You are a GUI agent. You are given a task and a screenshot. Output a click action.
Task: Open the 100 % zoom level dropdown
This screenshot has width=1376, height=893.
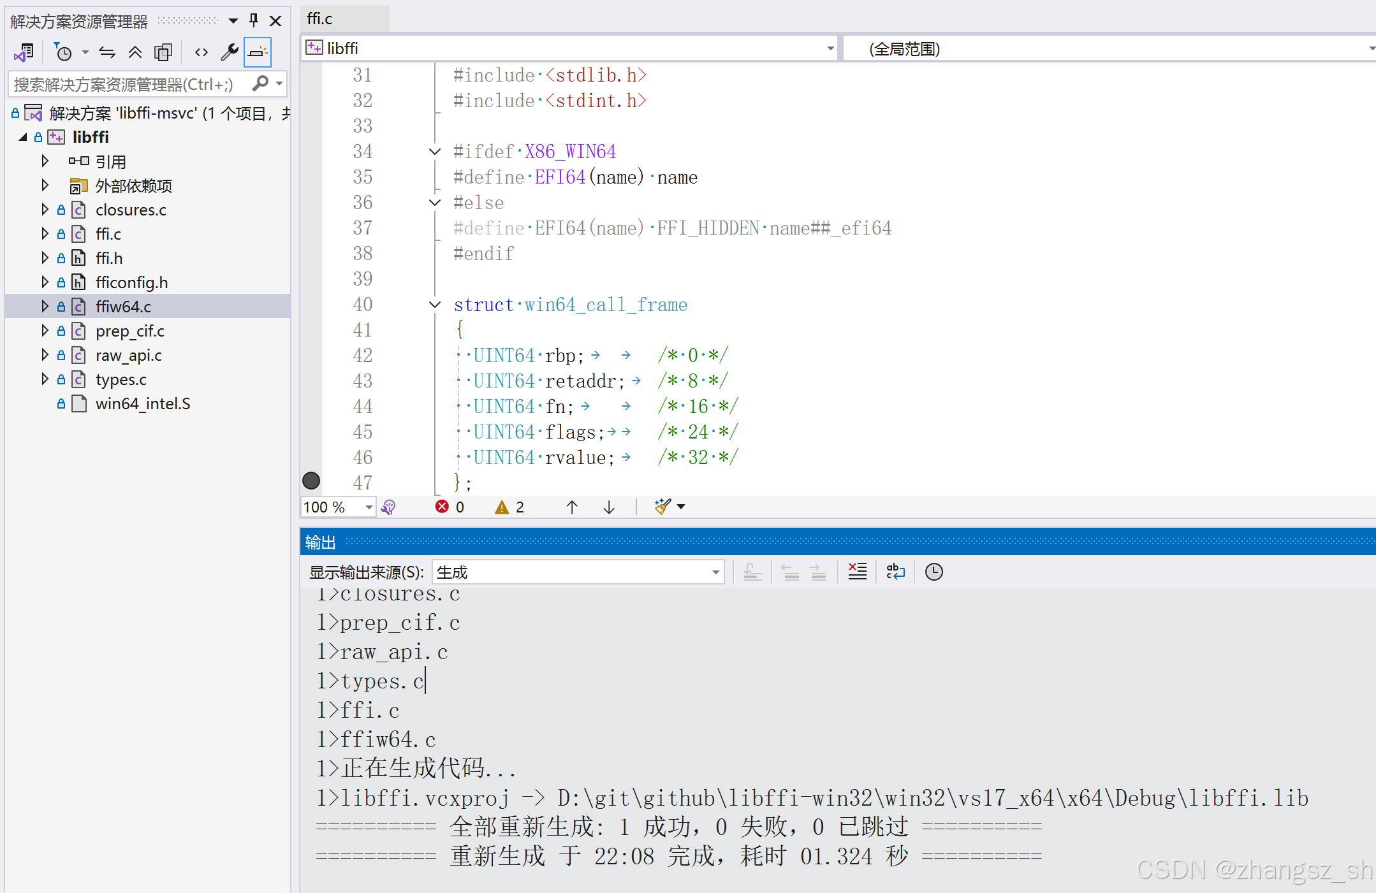[369, 507]
